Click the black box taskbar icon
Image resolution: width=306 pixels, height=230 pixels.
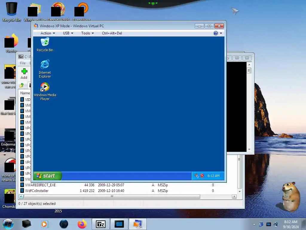[27, 224]
